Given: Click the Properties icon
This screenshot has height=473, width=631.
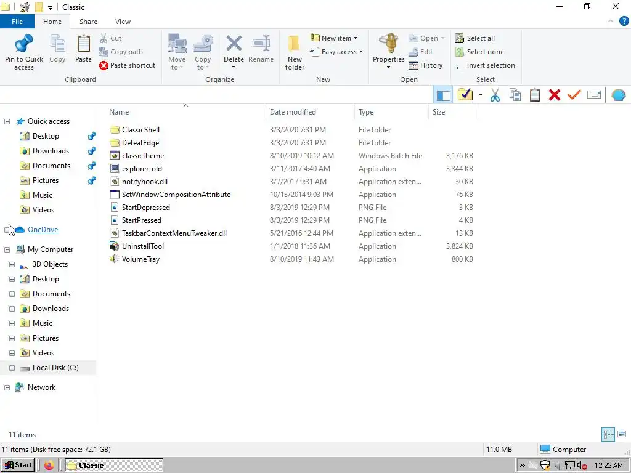Looking at the screenshot, I should (388, 44).
